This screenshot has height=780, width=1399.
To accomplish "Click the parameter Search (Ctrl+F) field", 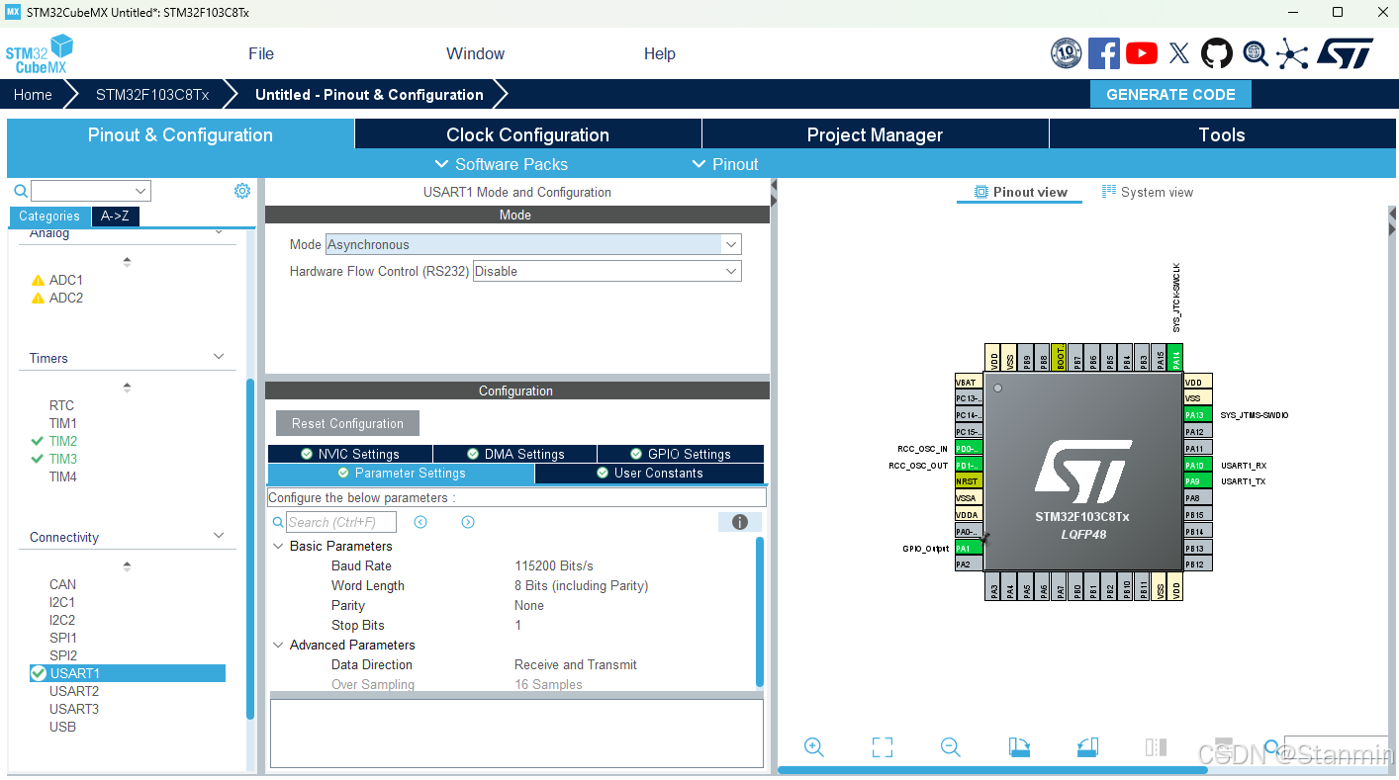I will pyautogui.click(x=341, y=522).
